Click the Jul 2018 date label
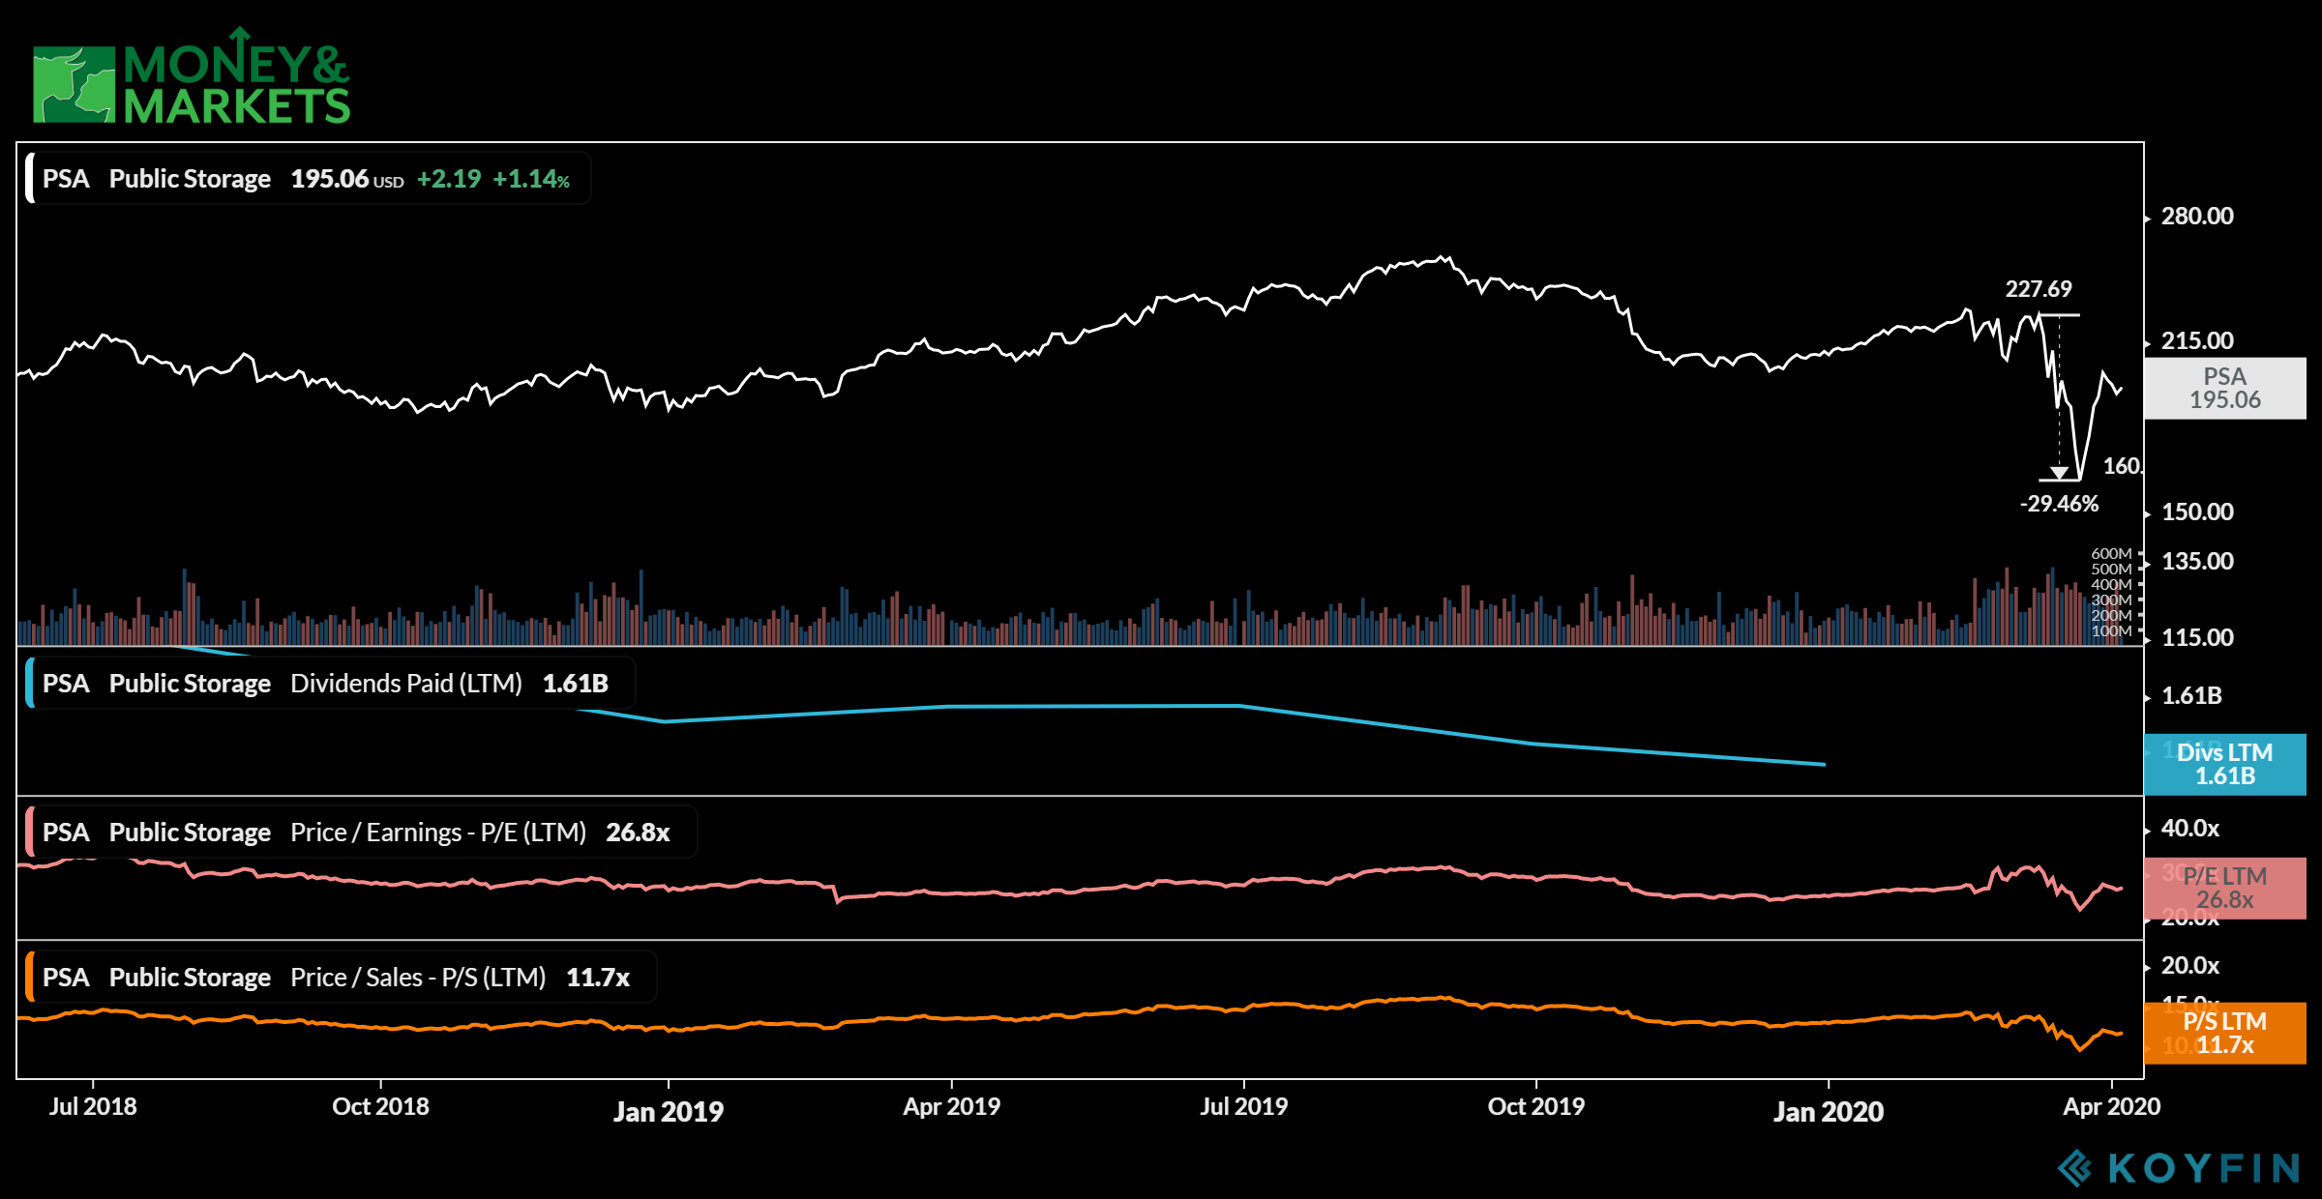 pyautogui.click(x=93, y=1106)
